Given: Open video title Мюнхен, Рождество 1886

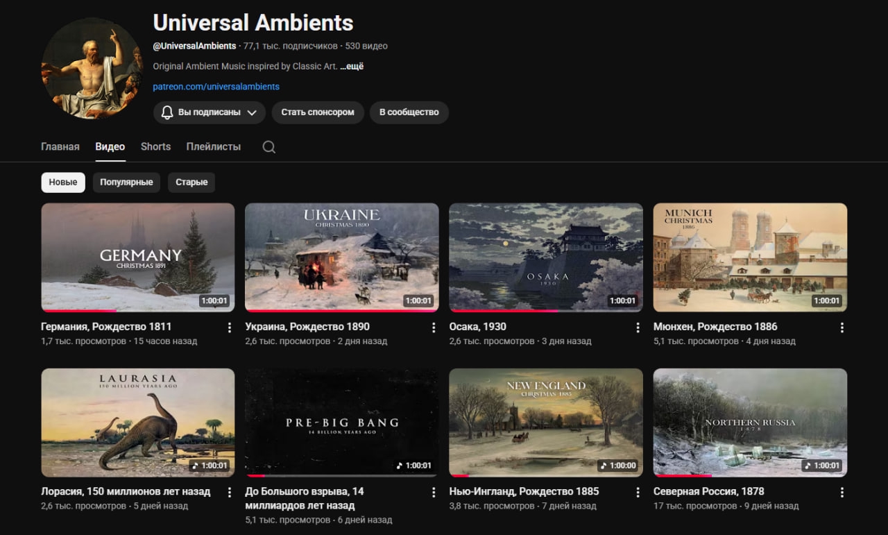Looking at the screenshot, I should click(x=715, y=327).
